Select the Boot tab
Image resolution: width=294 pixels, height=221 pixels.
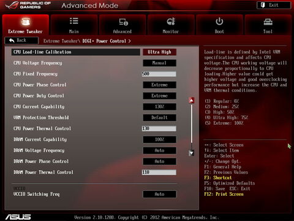click(x=219, y=25)
